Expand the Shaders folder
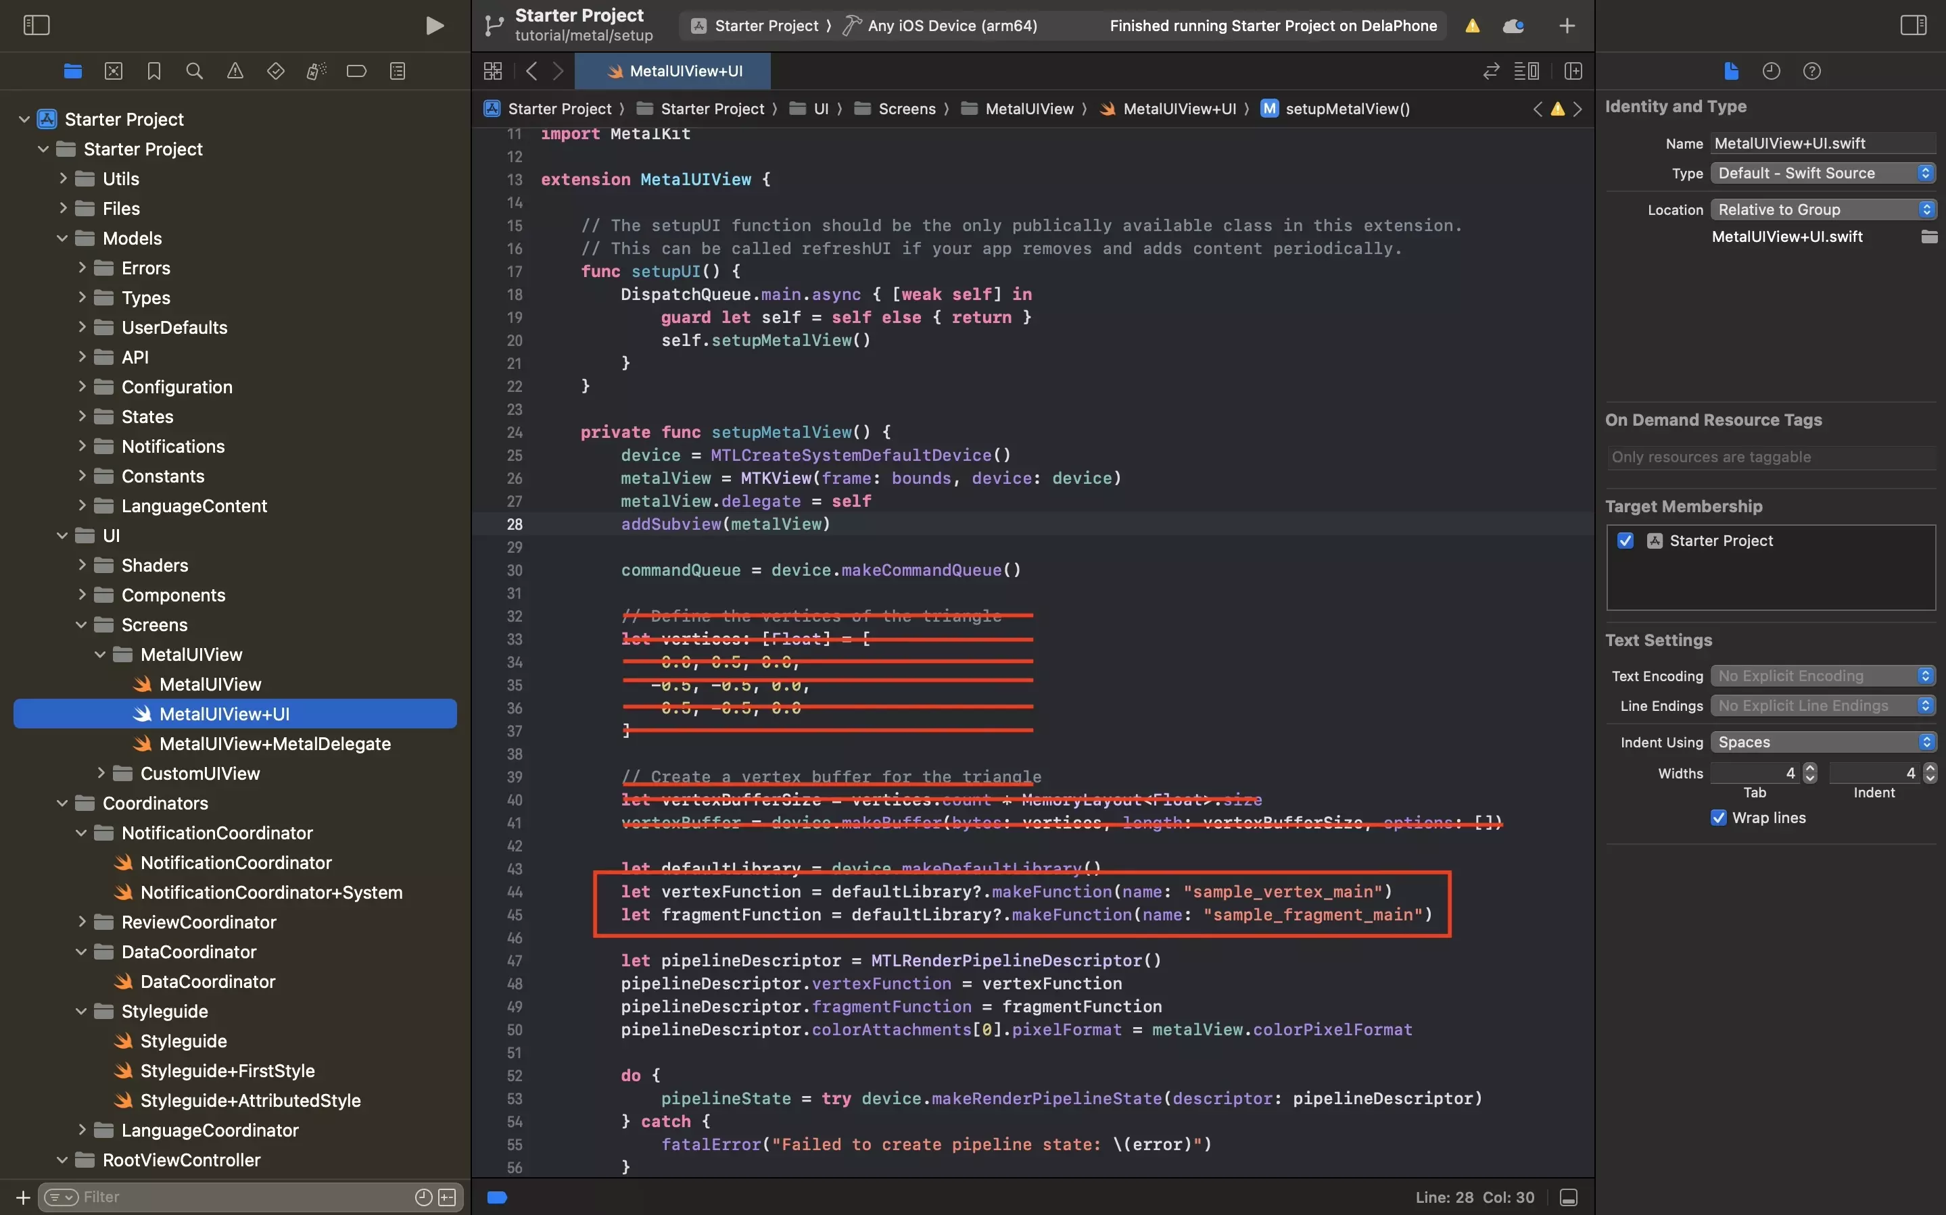Viewport: 1946px width, 1215px height. tap(81, 565)
